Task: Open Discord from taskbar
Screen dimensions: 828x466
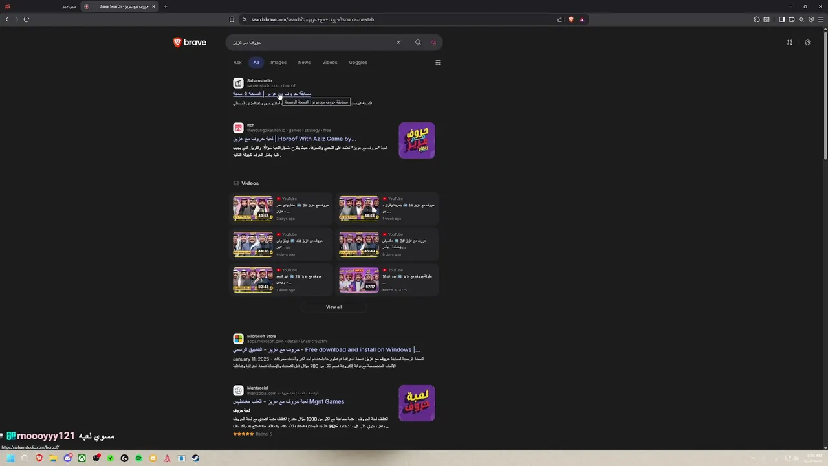Action: [67, 458]
